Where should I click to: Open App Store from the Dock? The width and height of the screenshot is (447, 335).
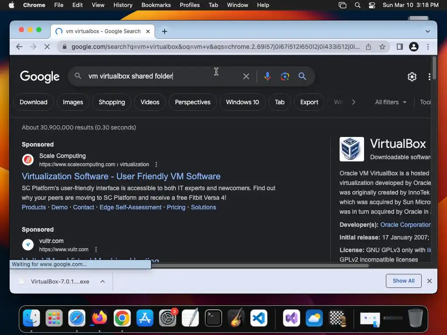point(145,318)
